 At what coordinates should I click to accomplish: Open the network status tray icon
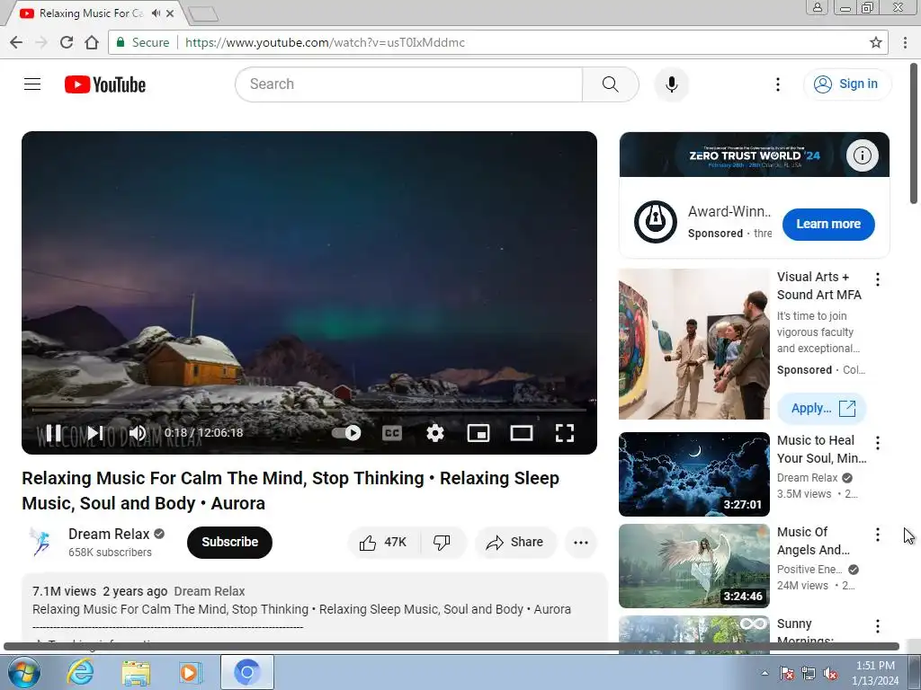809,673
